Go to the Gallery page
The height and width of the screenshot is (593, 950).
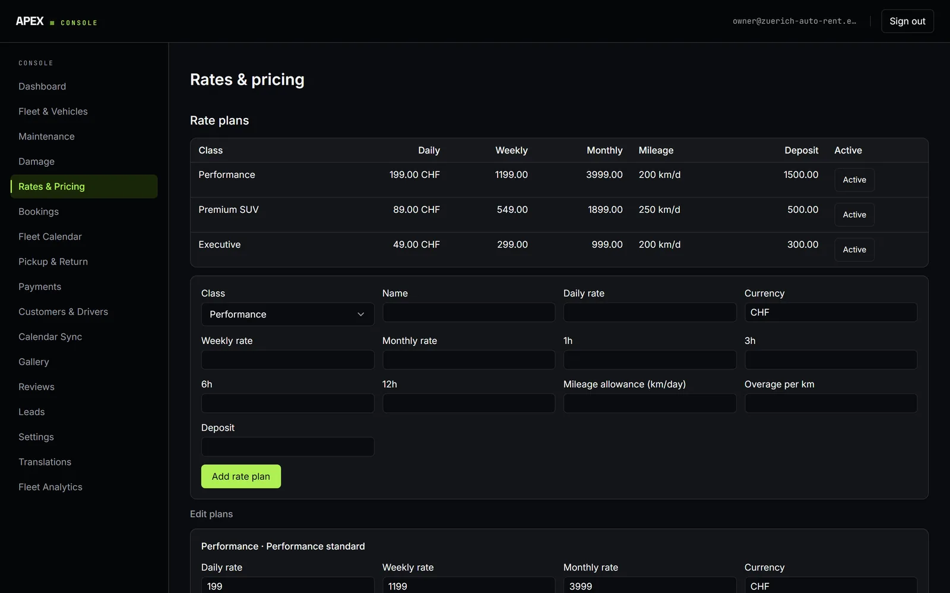coord(84,362)
